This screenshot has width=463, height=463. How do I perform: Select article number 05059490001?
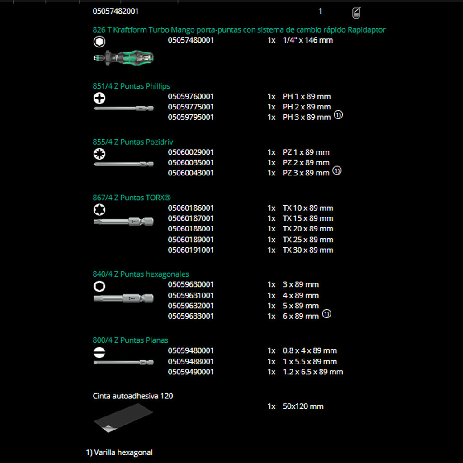click(190, 372)
